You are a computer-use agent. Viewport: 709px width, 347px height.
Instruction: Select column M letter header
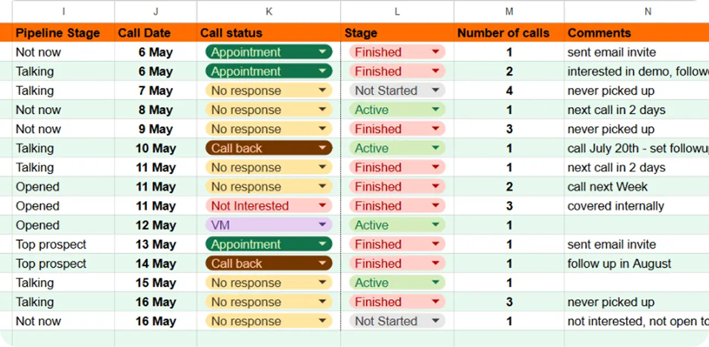[508, 12]
